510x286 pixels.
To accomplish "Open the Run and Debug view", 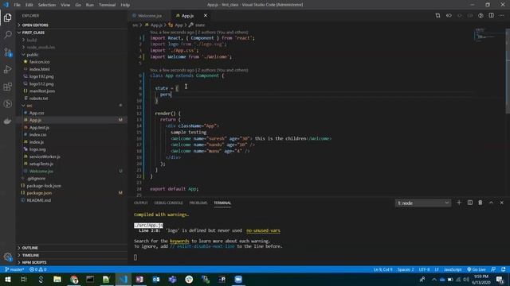I will 7,69.
